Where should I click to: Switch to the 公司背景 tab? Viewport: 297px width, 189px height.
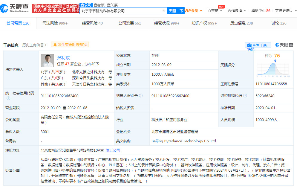[18, 23]
